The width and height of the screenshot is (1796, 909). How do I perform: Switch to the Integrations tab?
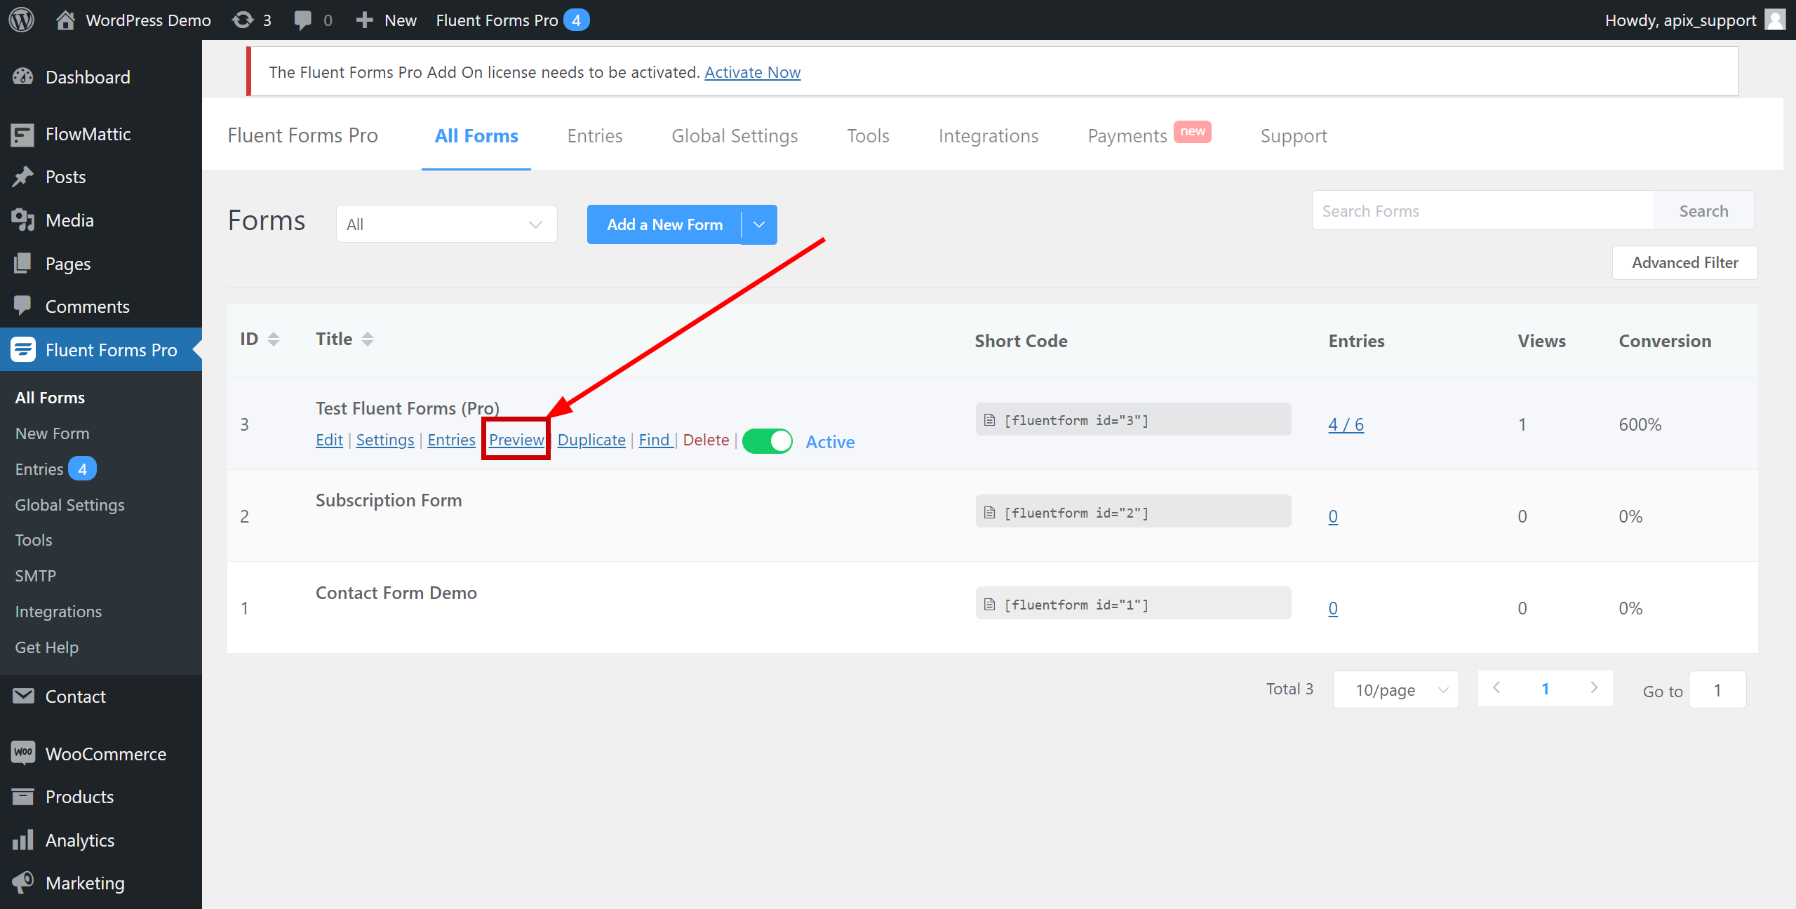pyautogui.click(x=990, y=135)
